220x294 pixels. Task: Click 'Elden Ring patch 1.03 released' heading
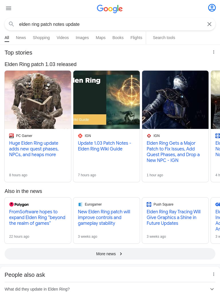[40, 64]
